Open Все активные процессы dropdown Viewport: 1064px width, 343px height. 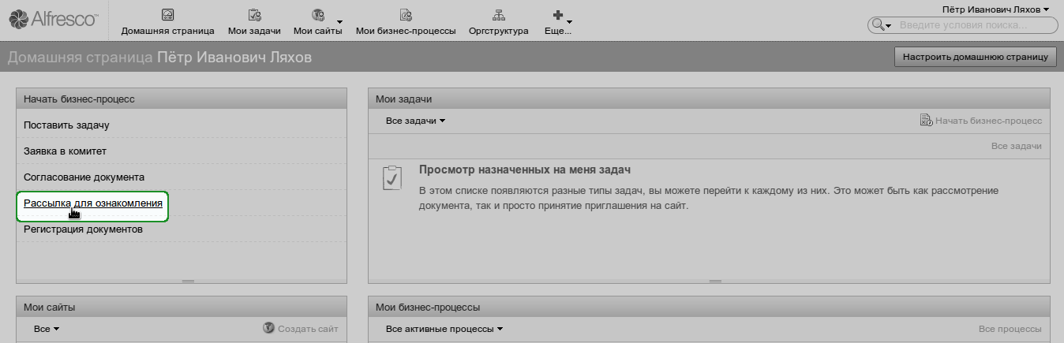(444, 328)
